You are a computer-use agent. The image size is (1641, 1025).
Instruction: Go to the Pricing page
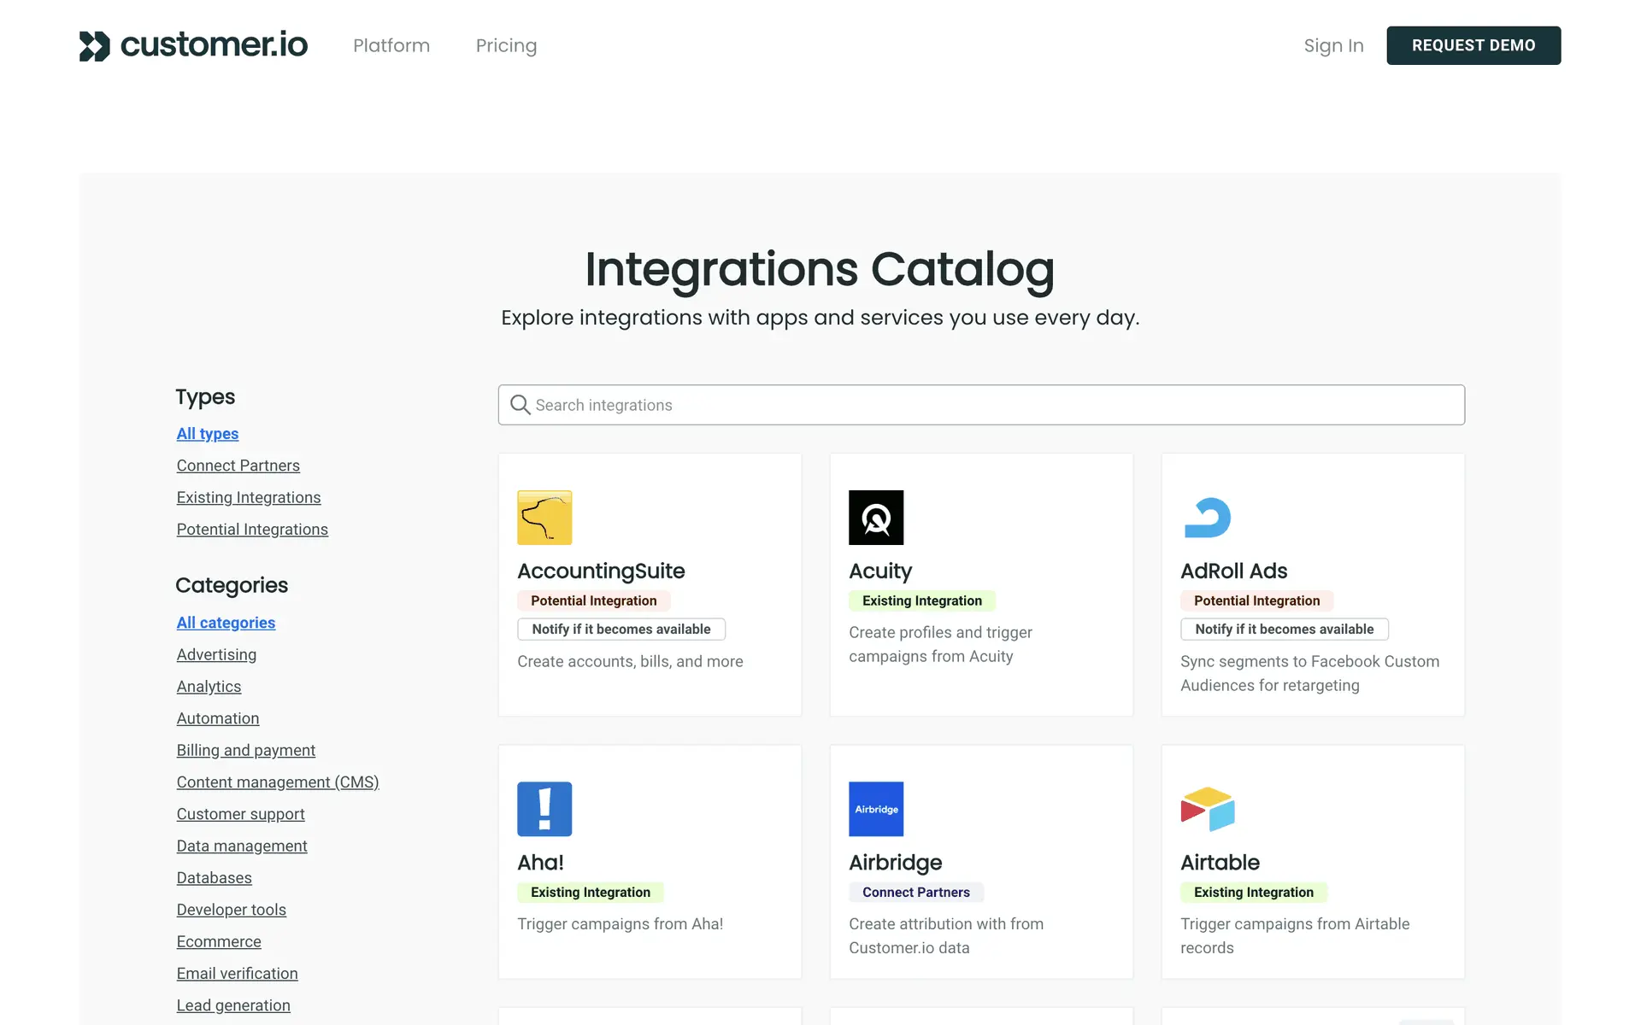pyautogui.click(x=506, y=45)
